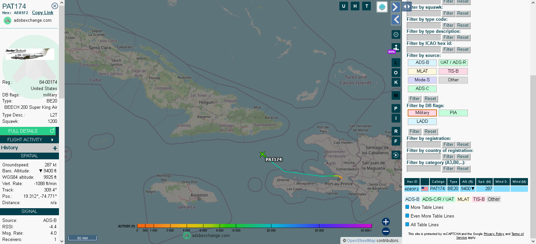
Task: Select the PAT174 aircraft icon on map
Action: point(263,154)
